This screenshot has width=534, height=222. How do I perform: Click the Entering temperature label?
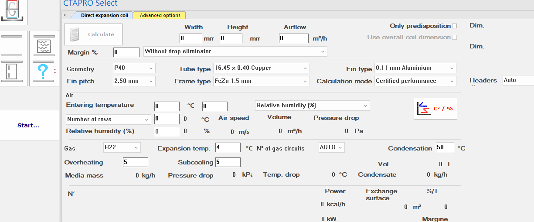pyautogui.click(x=100, y=105)
